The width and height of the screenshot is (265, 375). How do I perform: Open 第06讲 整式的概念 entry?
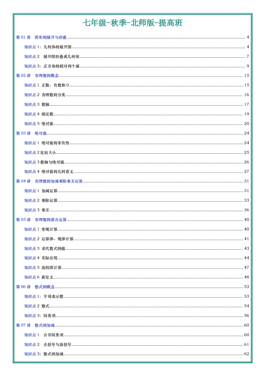click(132, 287)
